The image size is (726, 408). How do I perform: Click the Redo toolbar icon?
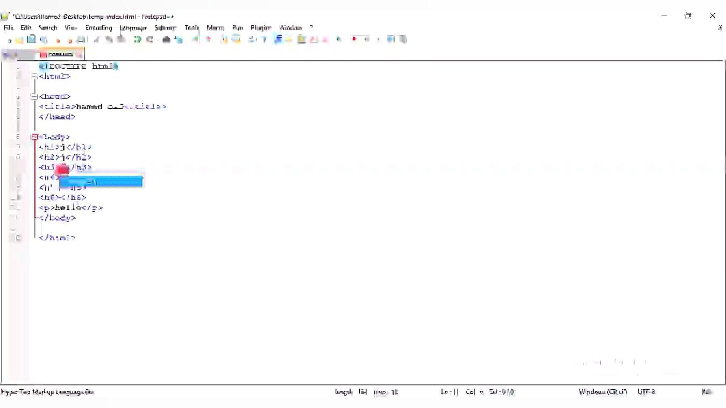point(150,39)
